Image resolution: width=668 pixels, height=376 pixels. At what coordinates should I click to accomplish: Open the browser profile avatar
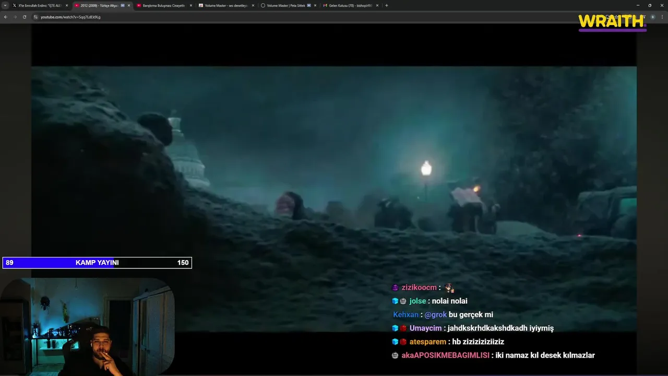tap(652, 17)
